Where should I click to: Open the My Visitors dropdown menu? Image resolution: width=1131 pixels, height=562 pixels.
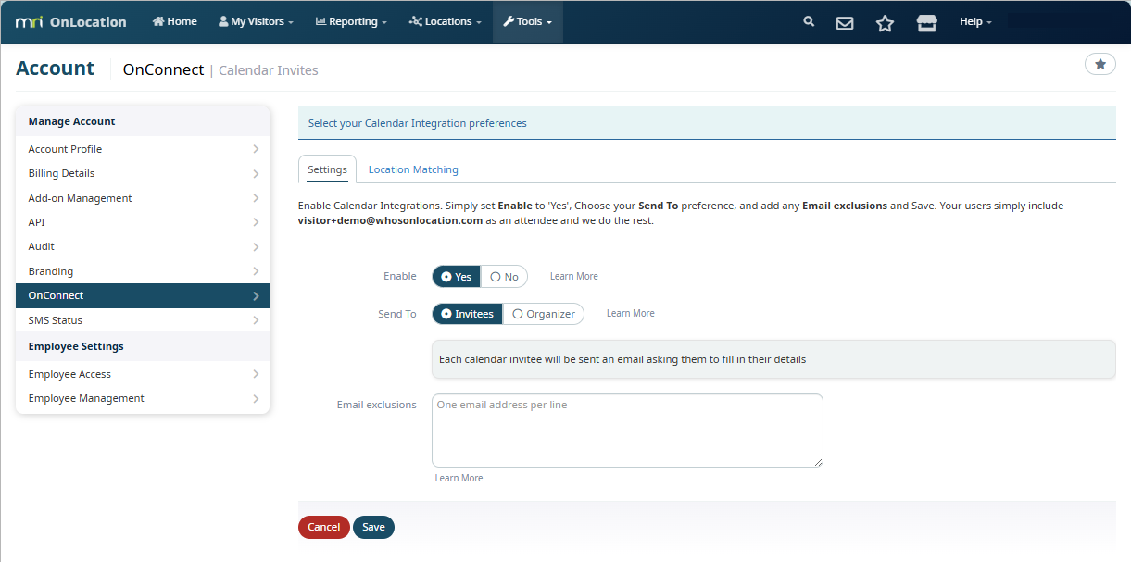(256, 21)
